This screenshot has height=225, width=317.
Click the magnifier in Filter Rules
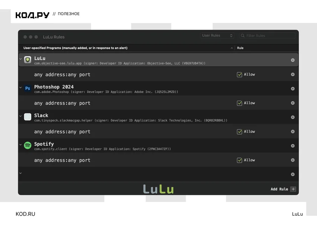tap(243, 36)
